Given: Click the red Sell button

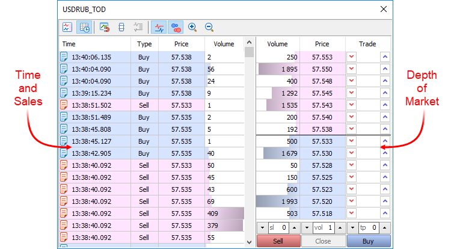Looking at the screenshot, I should tap(278, 241).
